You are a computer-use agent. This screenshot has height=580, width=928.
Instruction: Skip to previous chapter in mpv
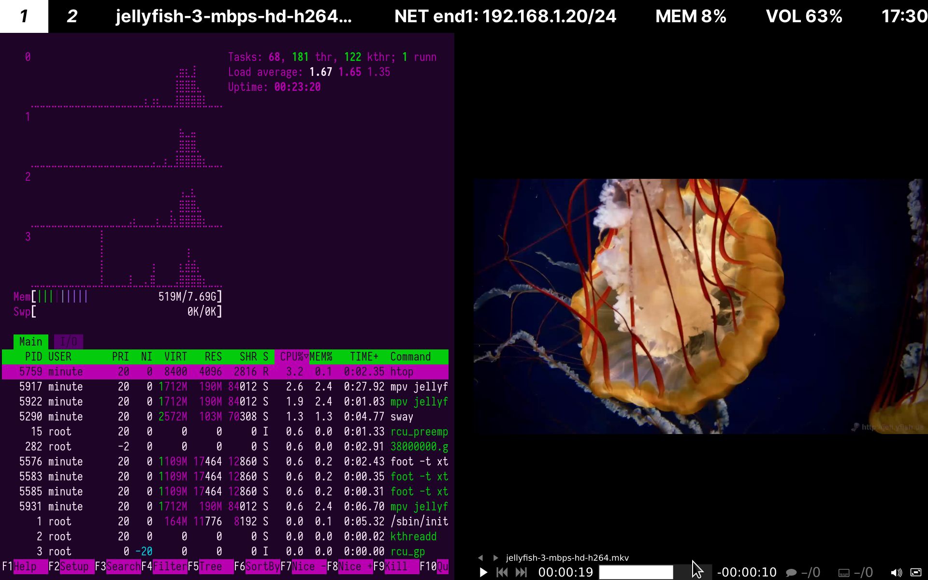[502, 573]
